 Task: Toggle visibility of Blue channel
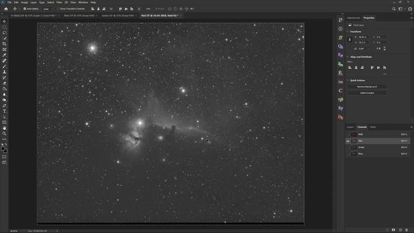tap(348, 154)
